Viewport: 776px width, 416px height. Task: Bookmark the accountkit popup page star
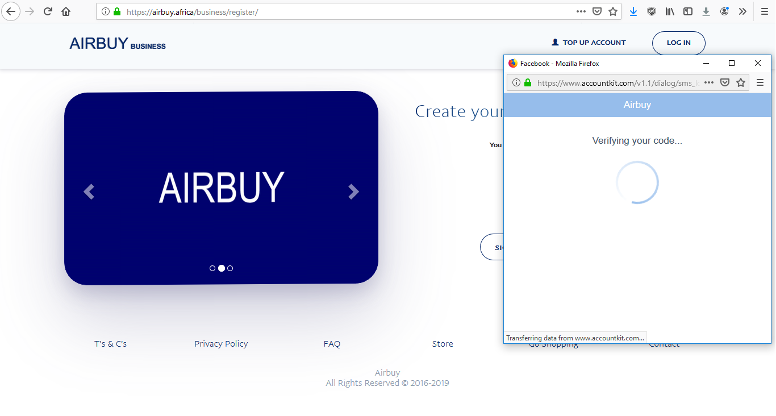(741, 82)
